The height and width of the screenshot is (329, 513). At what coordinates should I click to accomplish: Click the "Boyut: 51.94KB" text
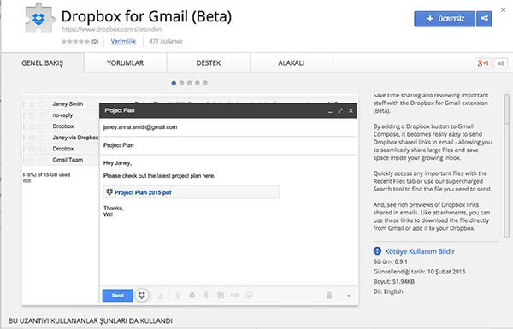click(x=394, y=282)
